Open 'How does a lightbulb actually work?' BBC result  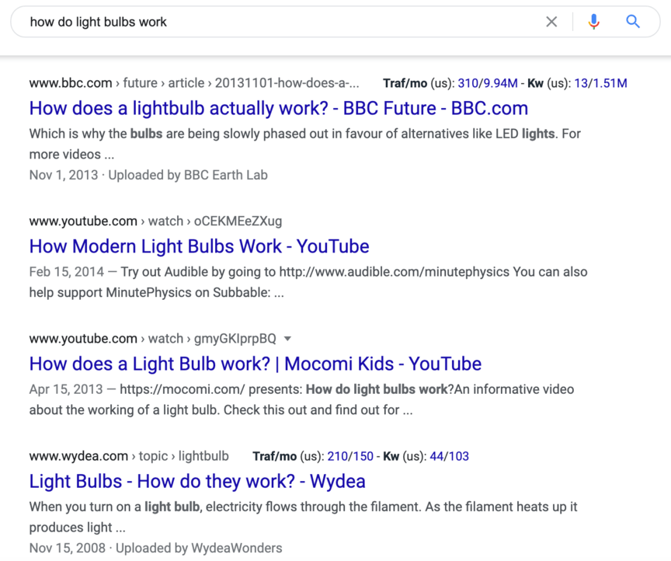pos(278,108)
